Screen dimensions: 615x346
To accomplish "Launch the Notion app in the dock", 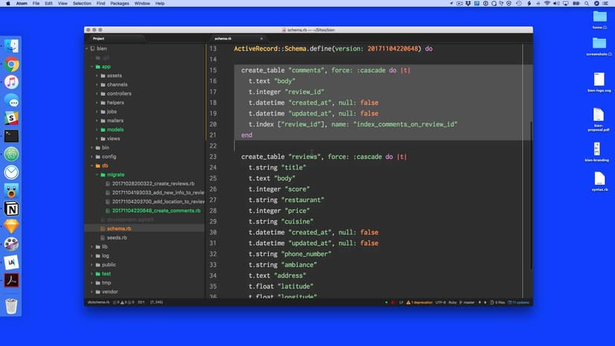I will 12,209.
